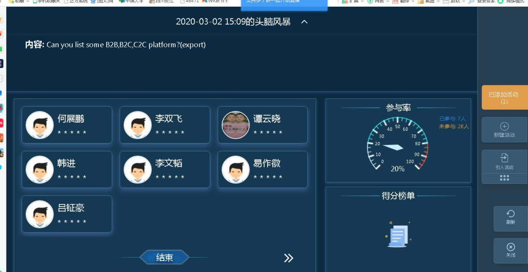Click the star rating under 谭云晓
528x272 pixels.
[x=268, y=132]
